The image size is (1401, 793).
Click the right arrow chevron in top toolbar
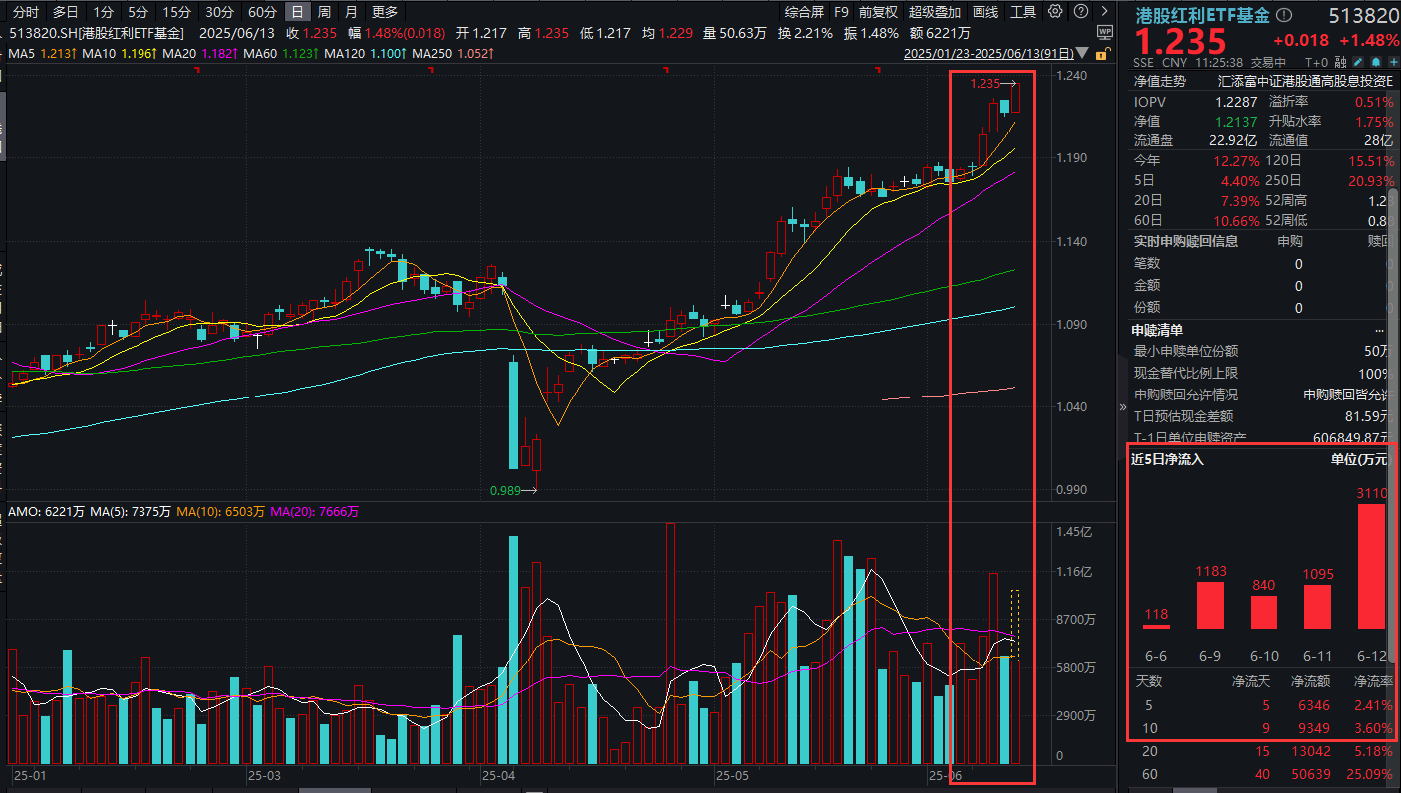tap(1103, 12)
